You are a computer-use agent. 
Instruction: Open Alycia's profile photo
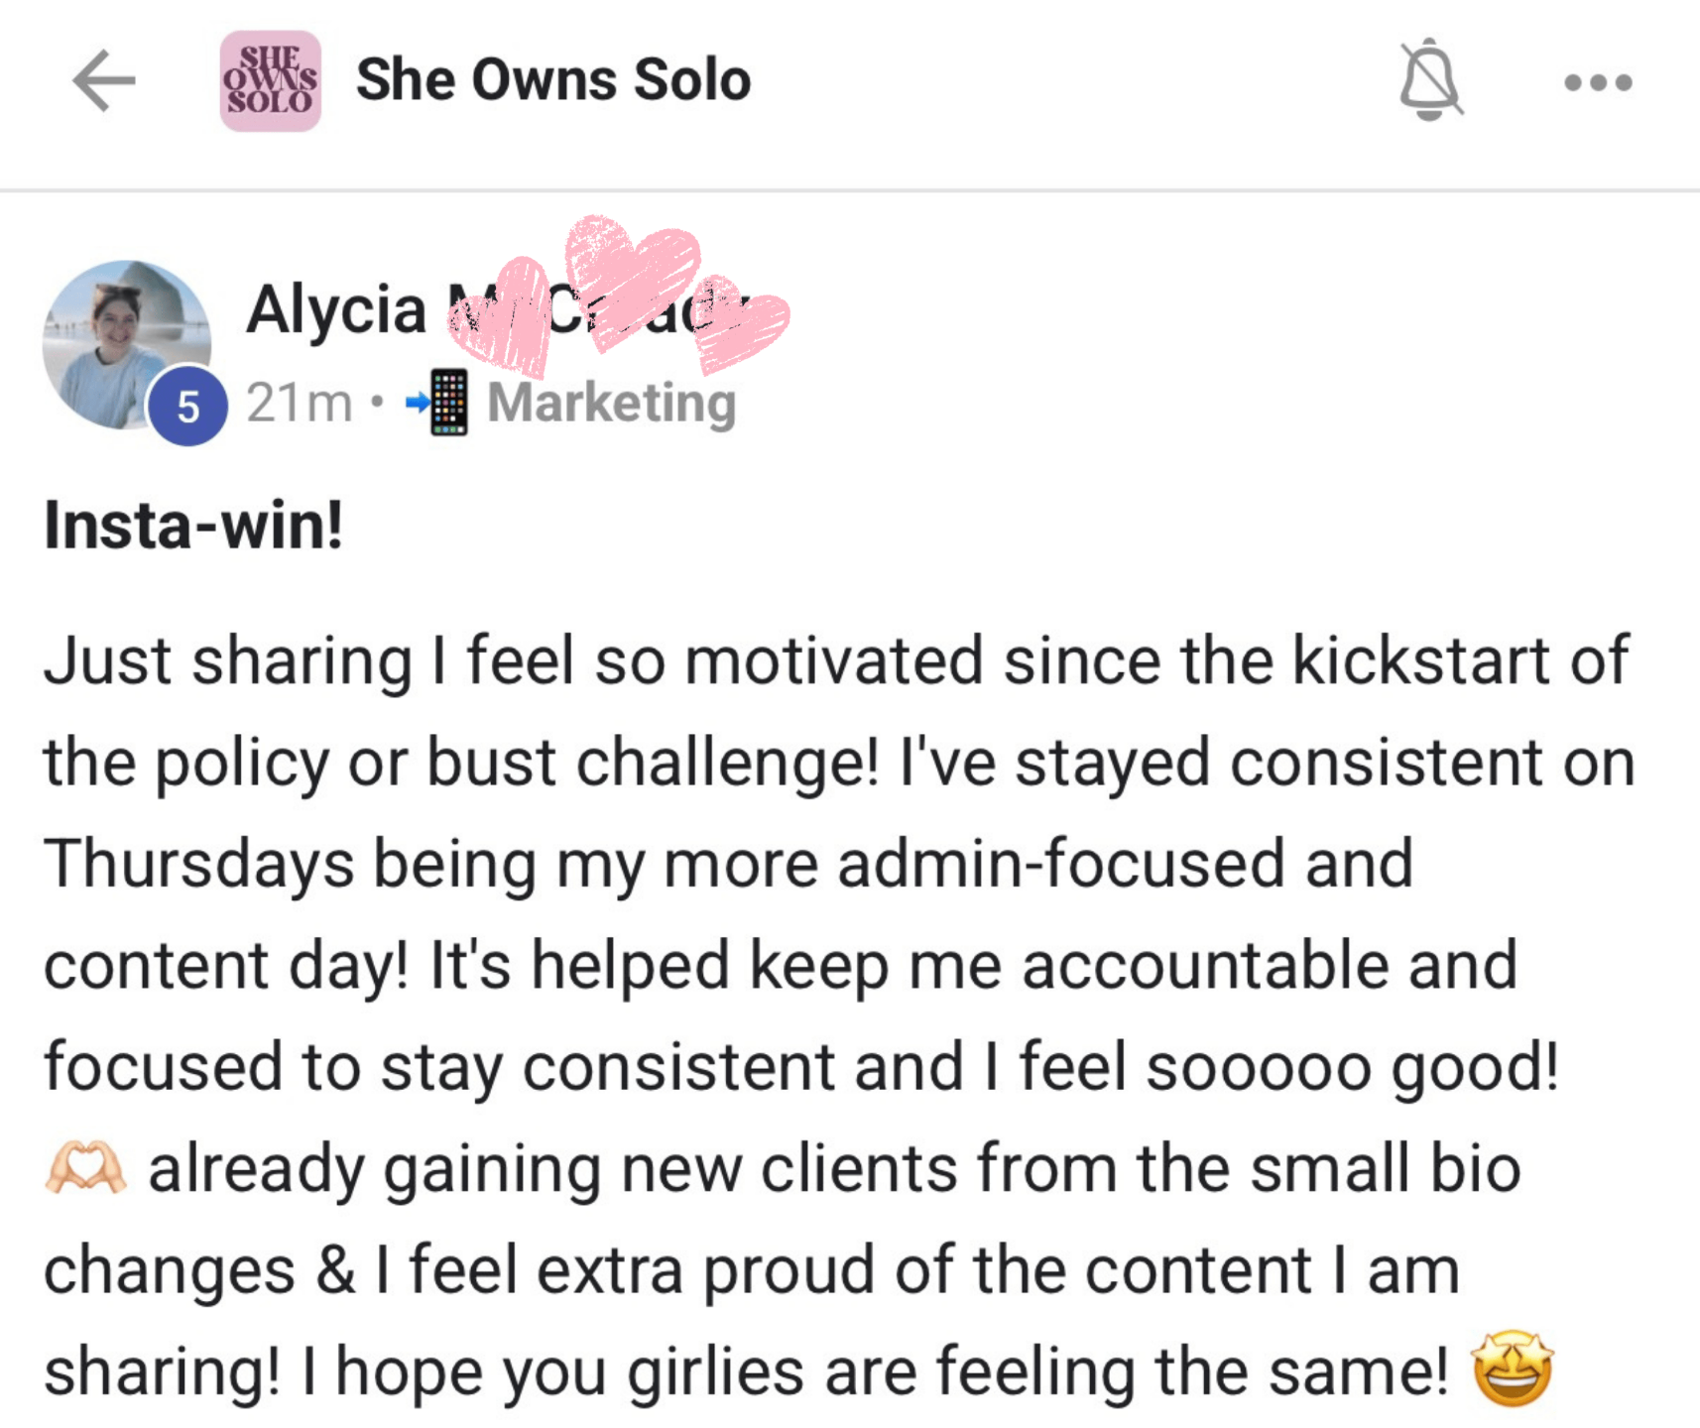coord(124,342)
